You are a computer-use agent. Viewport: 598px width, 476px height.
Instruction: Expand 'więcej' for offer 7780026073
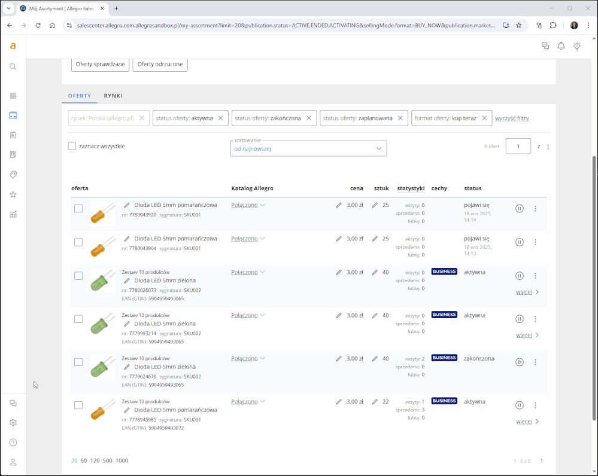527,292
